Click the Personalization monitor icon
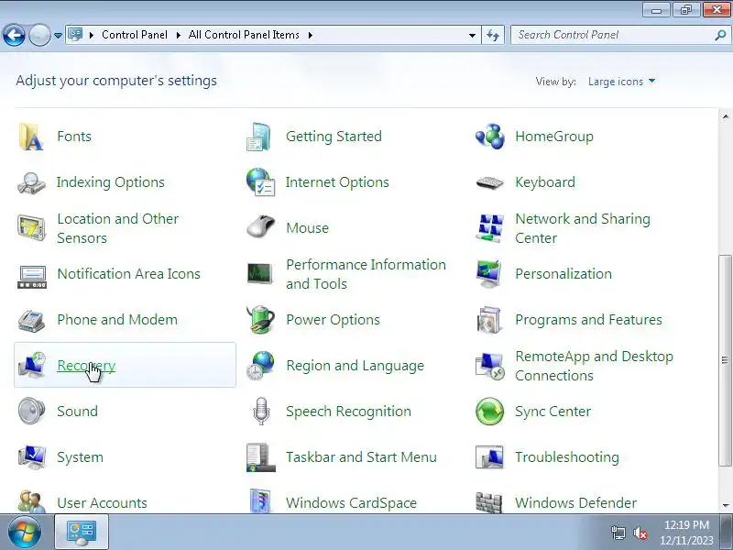Image resolution: width=733 pixels, height=550 pixels. [489, 273]
